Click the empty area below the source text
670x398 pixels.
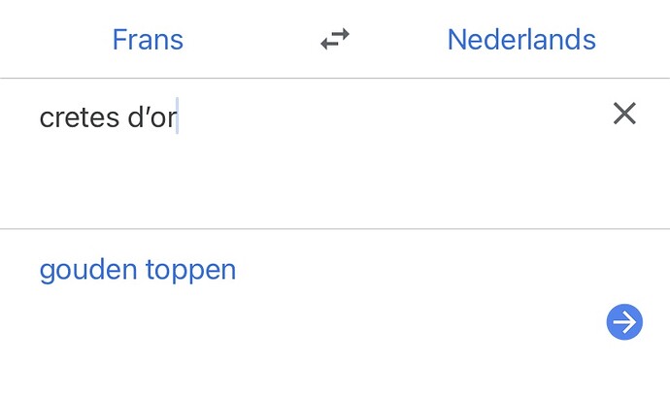(x=299, y=182)
